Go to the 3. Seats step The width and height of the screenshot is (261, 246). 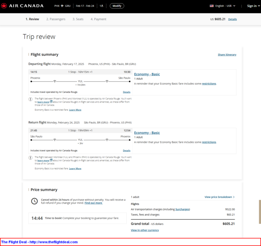pos(78,19)
